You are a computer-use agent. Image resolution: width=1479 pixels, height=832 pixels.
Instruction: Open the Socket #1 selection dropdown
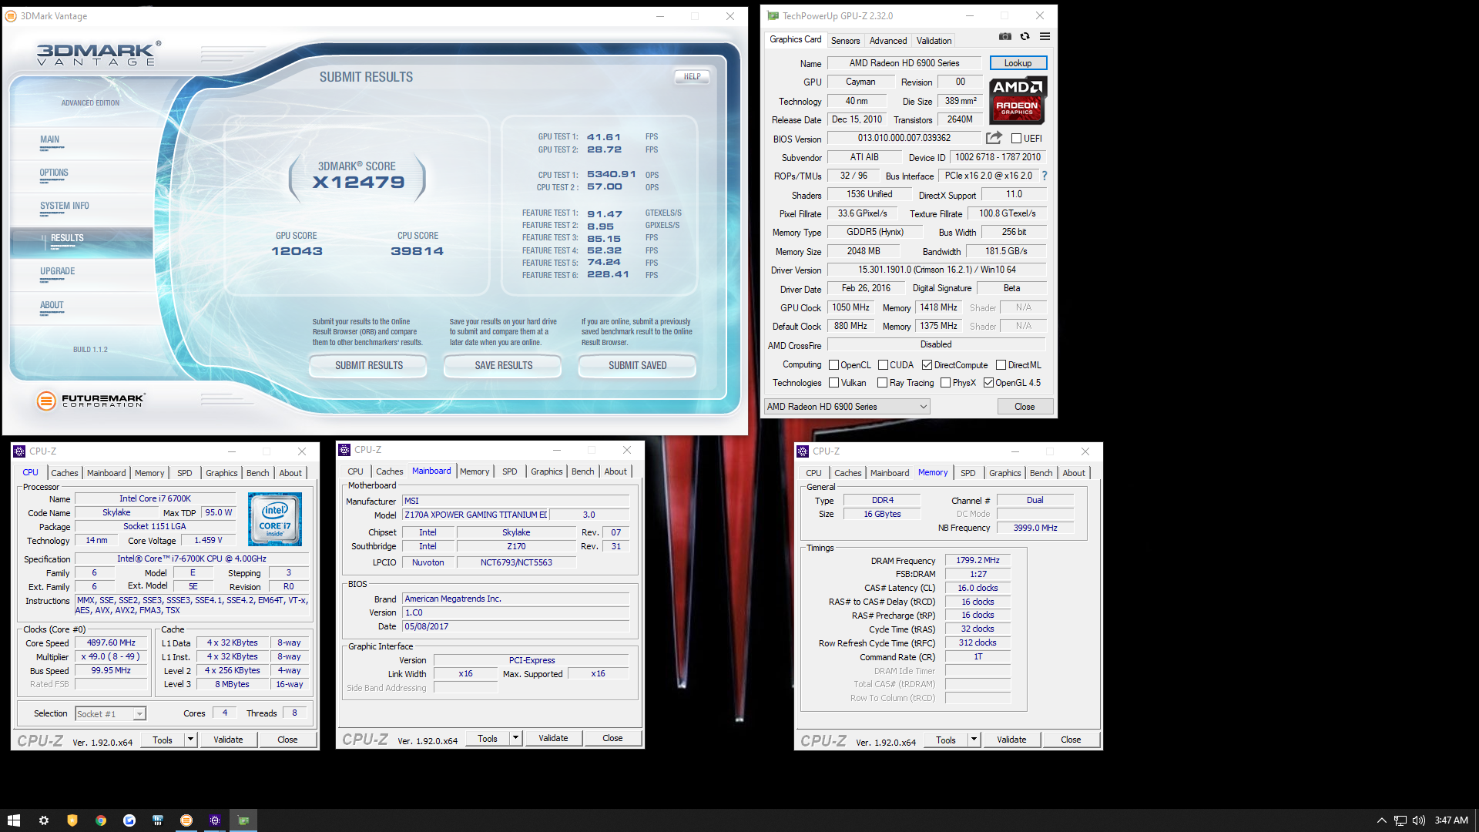110,714
